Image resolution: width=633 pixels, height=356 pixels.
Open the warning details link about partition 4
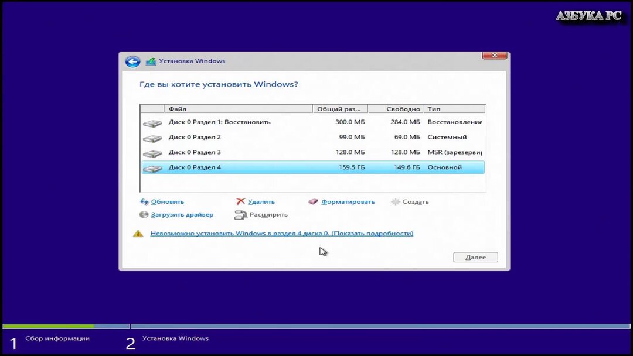(282, 233)
